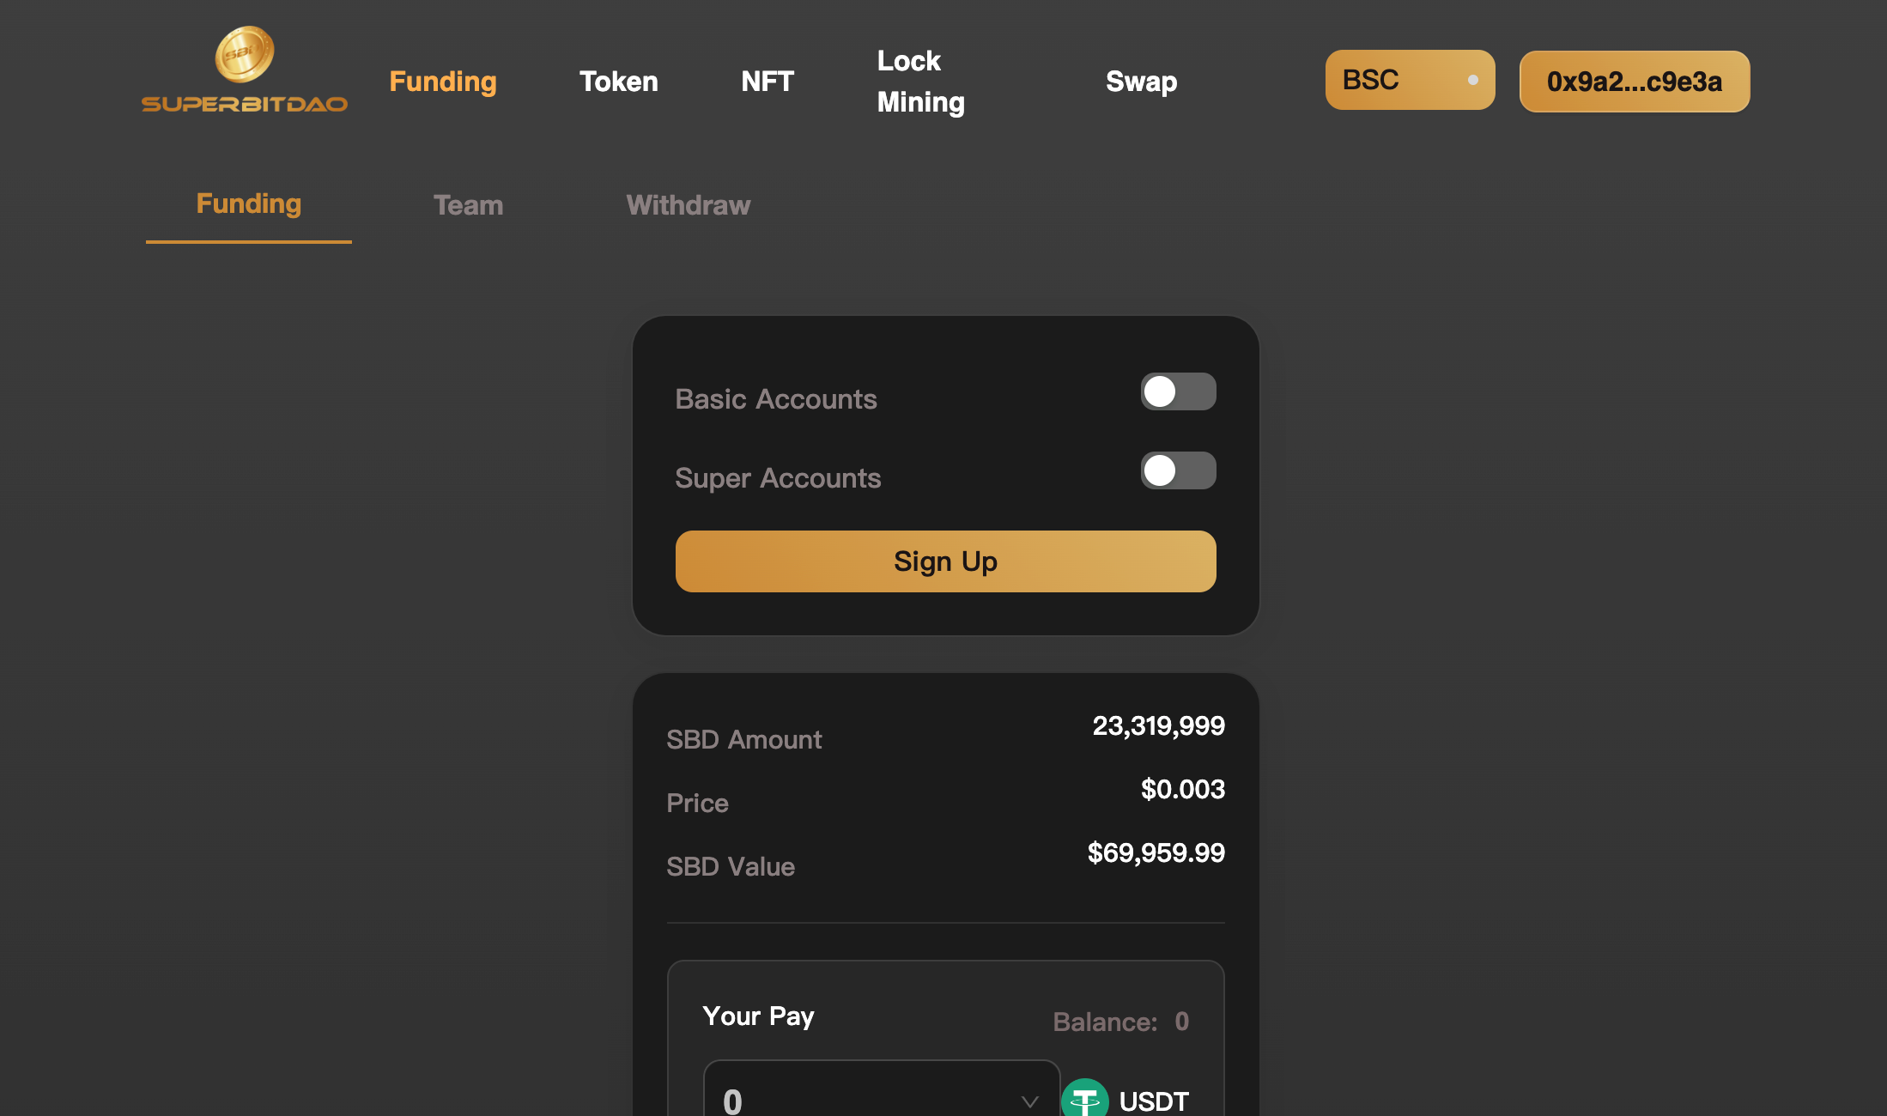Open the Token page in navigation
This screenshot has height=1116, width=1887.
coord(618,82)
